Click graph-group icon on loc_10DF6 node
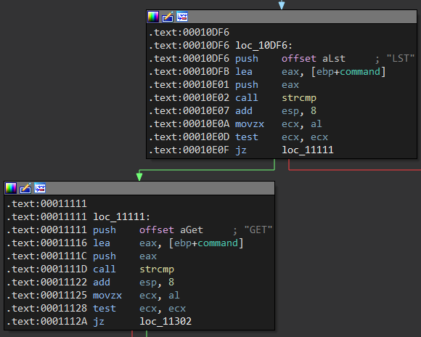 click(182, 17)
